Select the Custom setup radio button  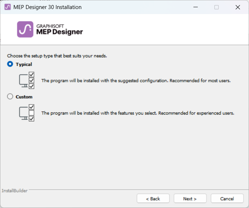[x=10, y=97]
